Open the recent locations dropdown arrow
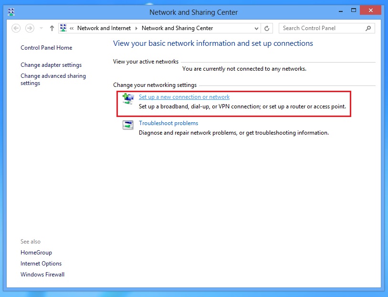This screenshot has width=388, height=297. pos(42,28)
